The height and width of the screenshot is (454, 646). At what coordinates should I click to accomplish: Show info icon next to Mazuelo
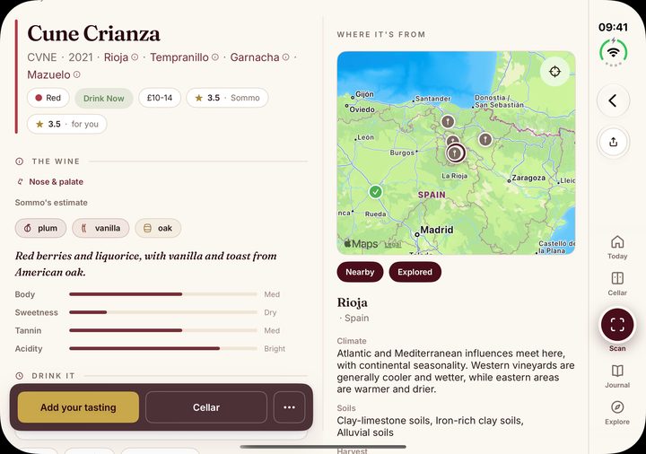[76, 74]
